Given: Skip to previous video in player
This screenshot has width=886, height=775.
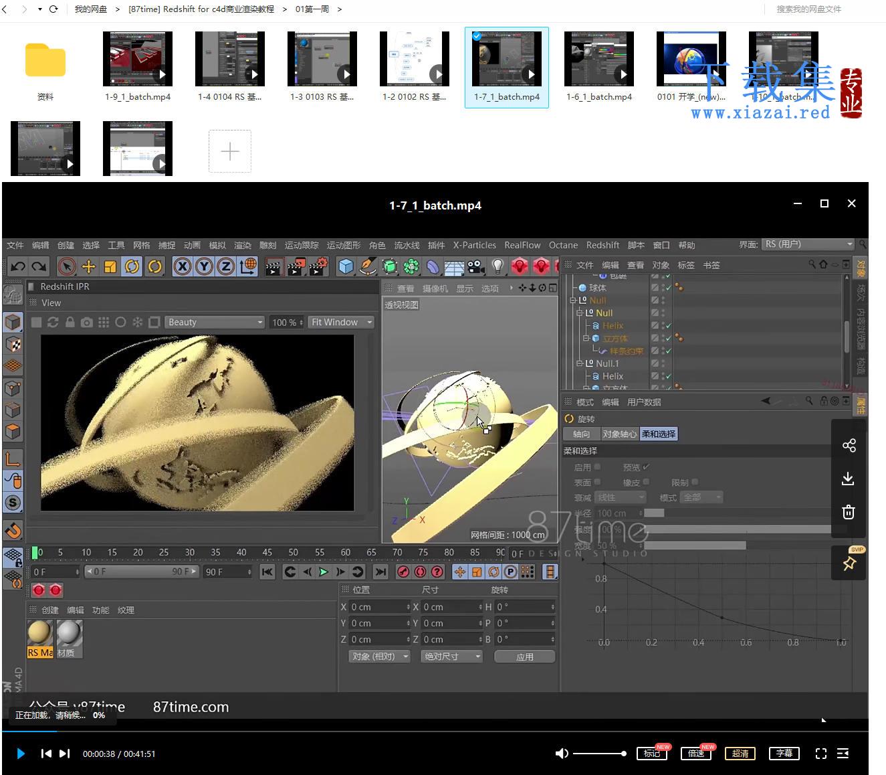Looking at the screenshot, I should [x=46, y=754].
